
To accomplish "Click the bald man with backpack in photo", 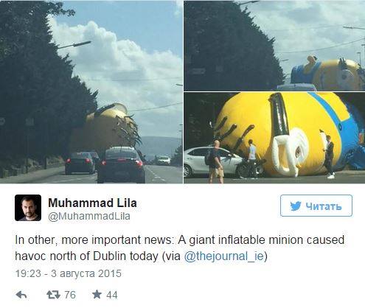I will [x=215, y=162].
